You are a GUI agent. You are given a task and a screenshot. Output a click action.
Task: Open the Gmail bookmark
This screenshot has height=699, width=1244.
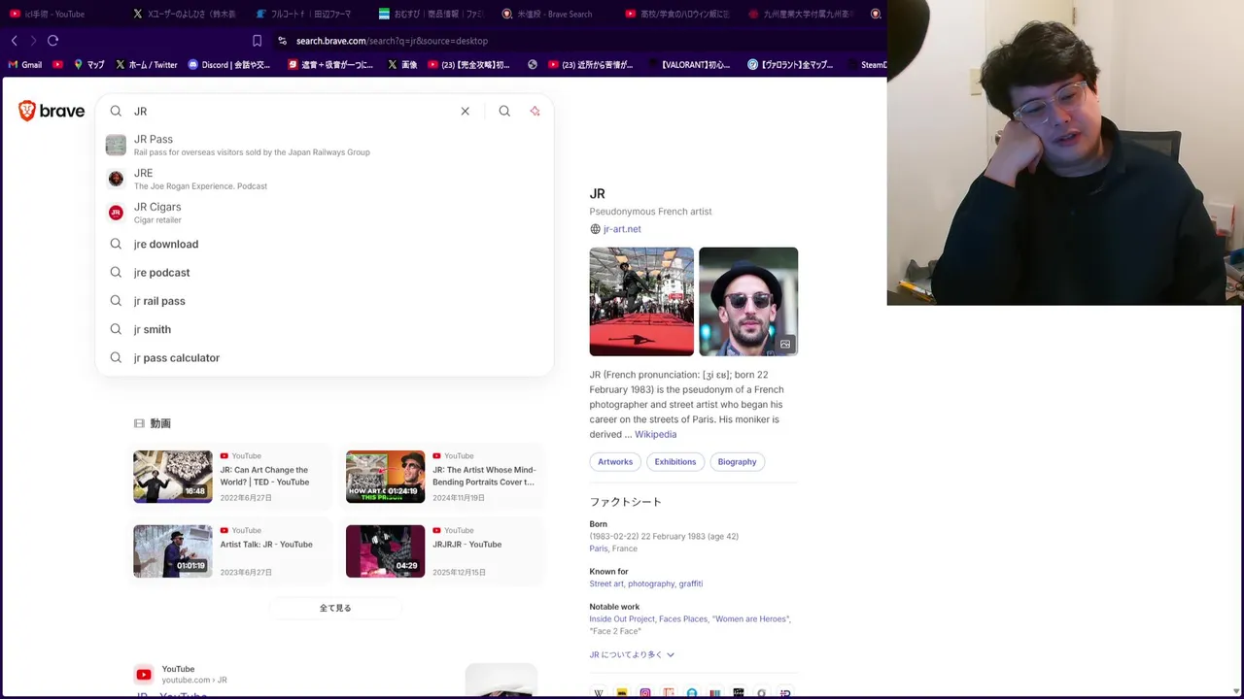(24, 65)
